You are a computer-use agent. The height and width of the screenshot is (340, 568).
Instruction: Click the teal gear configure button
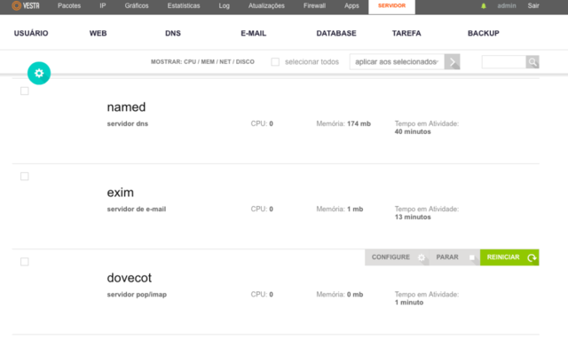click(x=39, y=73)
